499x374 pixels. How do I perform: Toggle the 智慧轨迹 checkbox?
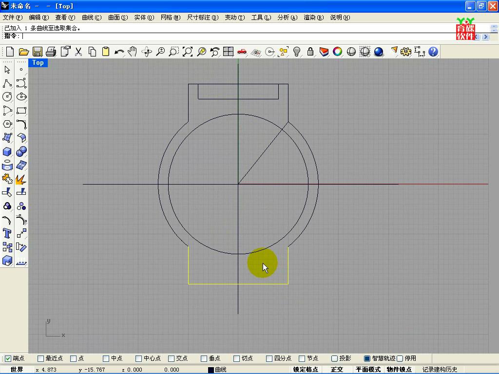pyautogui.click(x=367, y=358)
